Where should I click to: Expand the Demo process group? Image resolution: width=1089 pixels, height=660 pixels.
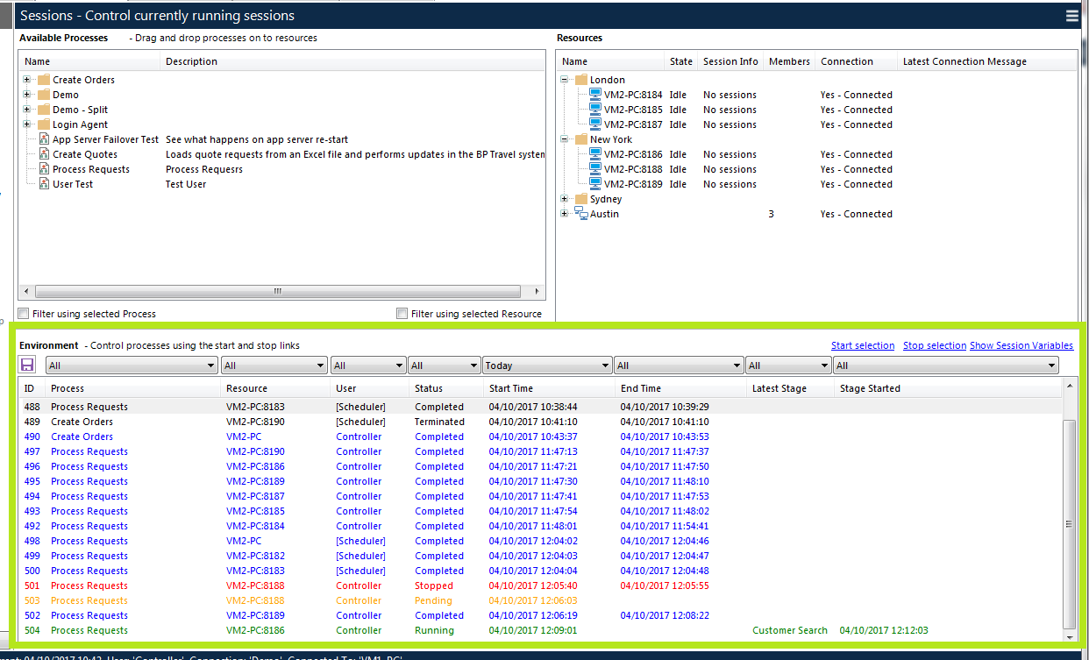[27, 95]
